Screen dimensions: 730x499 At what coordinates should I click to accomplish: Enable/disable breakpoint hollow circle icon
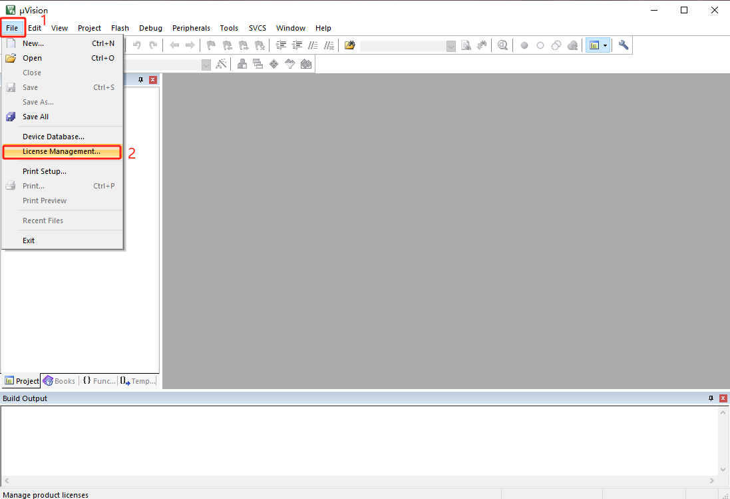540,45
